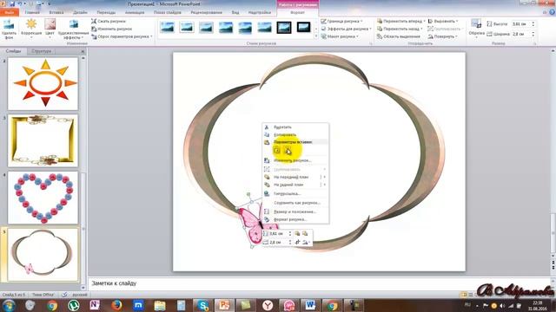Choose Hyperlink (Гиперссылка...) in context menu
Viewport: 556px width, 312px height.
point(295,194)
